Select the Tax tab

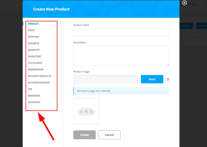coord(30,89)
